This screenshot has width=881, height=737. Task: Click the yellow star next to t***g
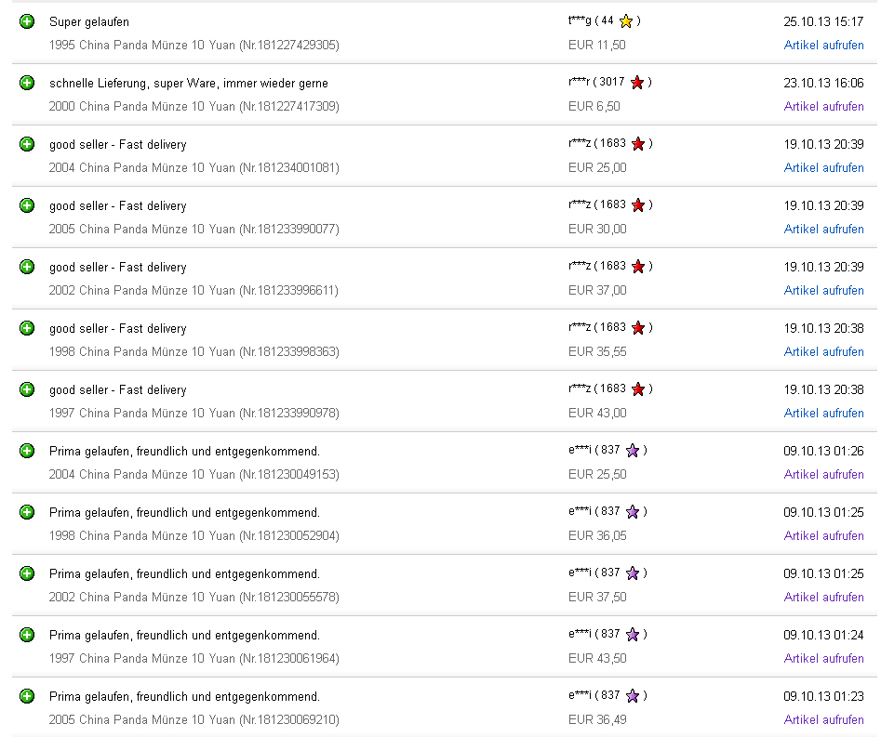click(626, 21)
